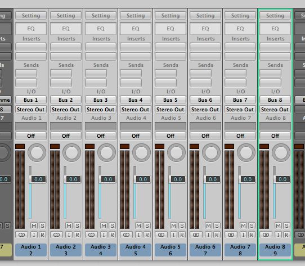
Task: Open Bus 6 input selector on Audio 6
Action: point(205,100)
